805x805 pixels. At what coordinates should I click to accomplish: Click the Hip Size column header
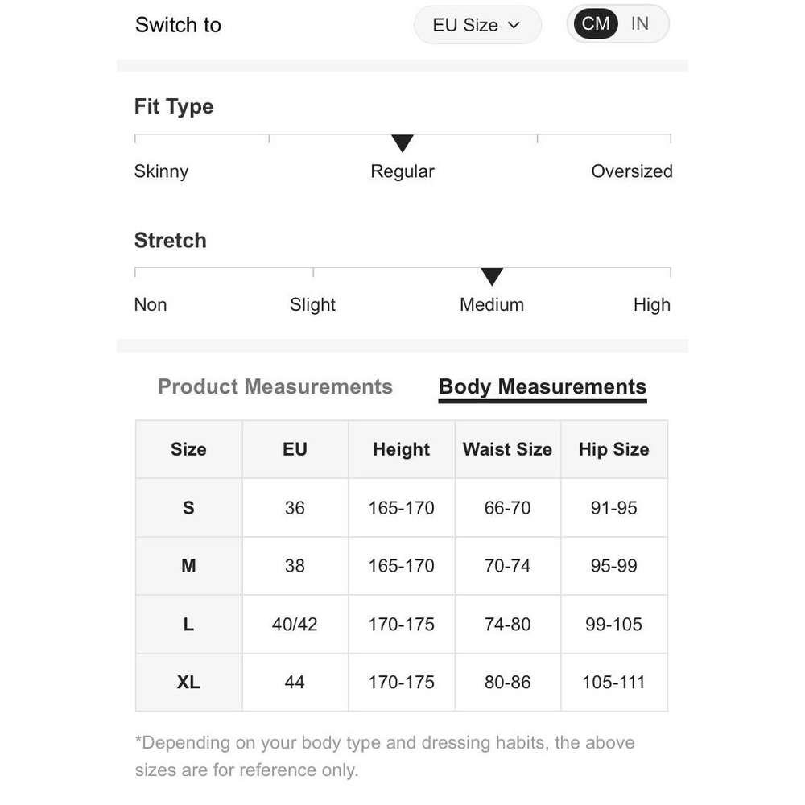coord(613,449)
